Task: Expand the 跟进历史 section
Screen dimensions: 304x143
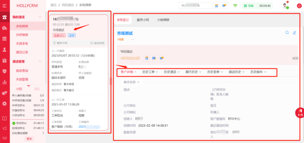Action: click(x=237, y=72)
